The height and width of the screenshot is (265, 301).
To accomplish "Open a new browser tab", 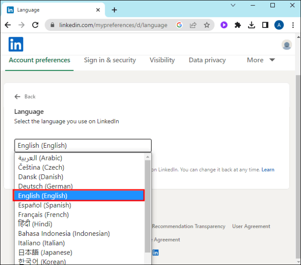I will pos(114,10).
